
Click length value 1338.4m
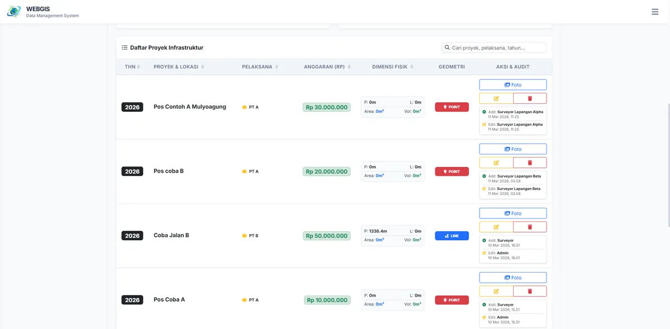pyautogui.click(x=378, y=231)
